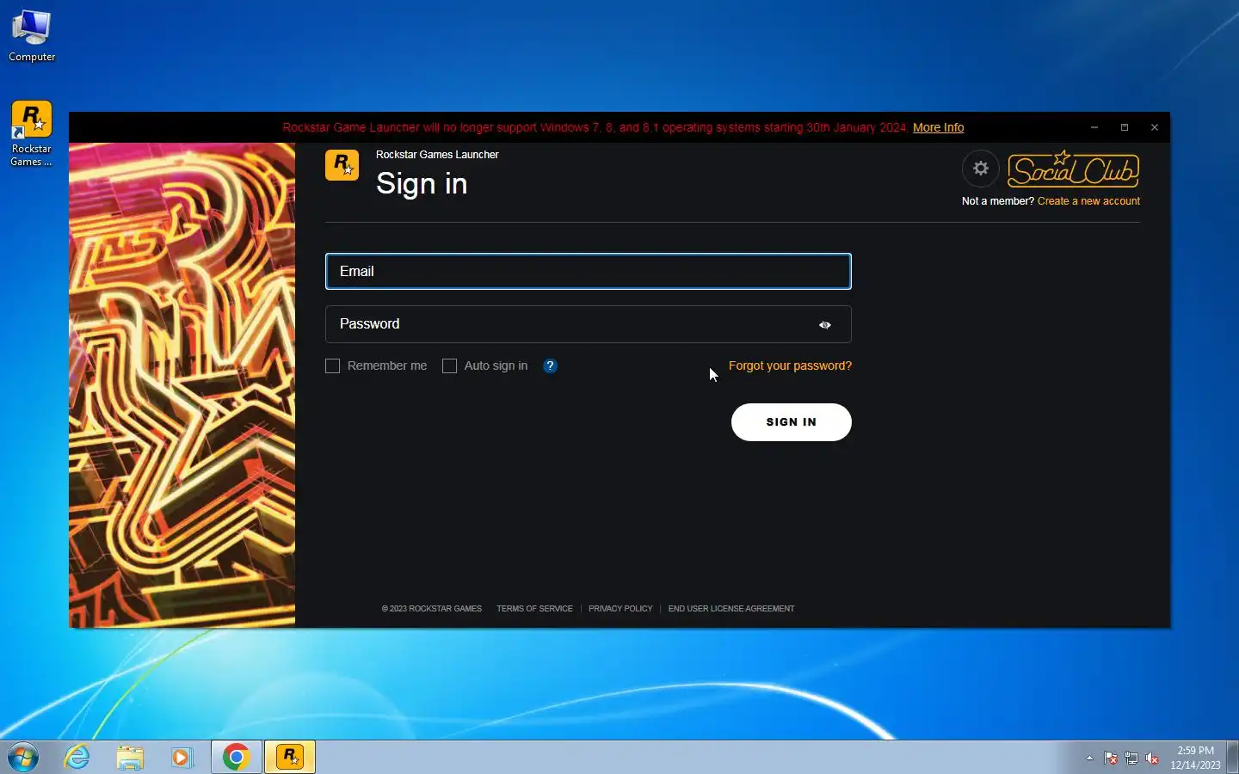Open the network tray icon
Screen dimensions: 1239x774
tap(1131, 758)
